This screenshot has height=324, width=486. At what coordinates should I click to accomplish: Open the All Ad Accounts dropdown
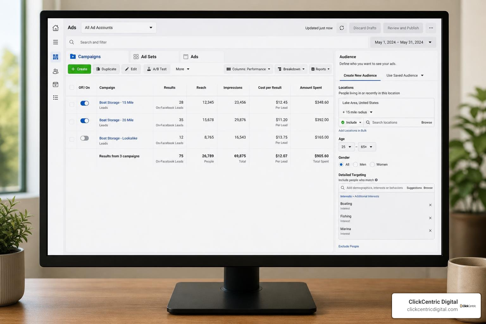pyautogui.click(x=119, y=28)
